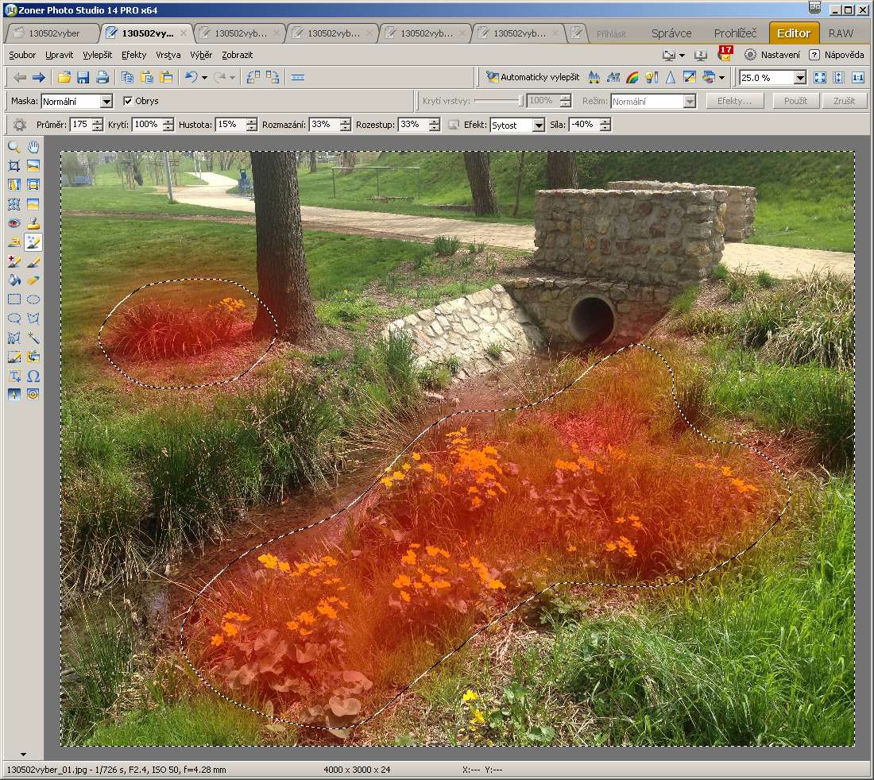
Task: Activate the Magic Wand selection tool
Action: coord(33,338)
